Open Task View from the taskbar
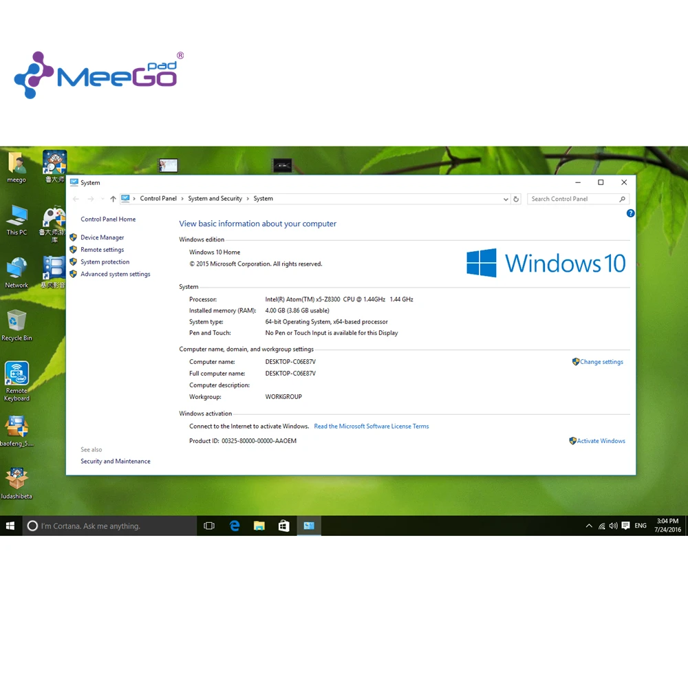 click(209, 526)
